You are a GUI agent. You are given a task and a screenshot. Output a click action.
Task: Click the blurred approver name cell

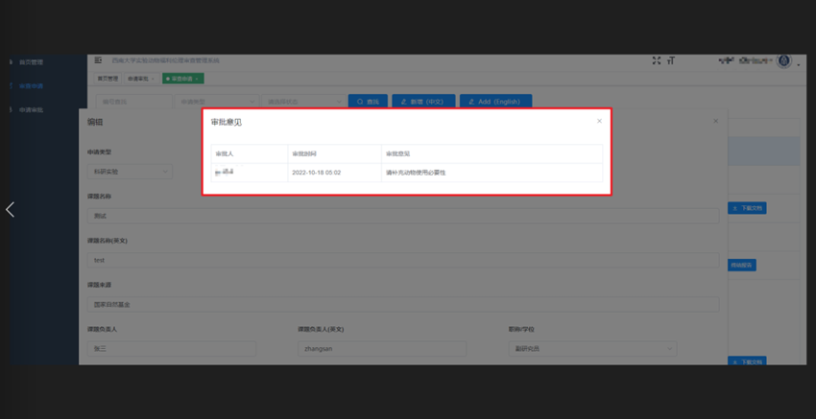click(250, 173)
